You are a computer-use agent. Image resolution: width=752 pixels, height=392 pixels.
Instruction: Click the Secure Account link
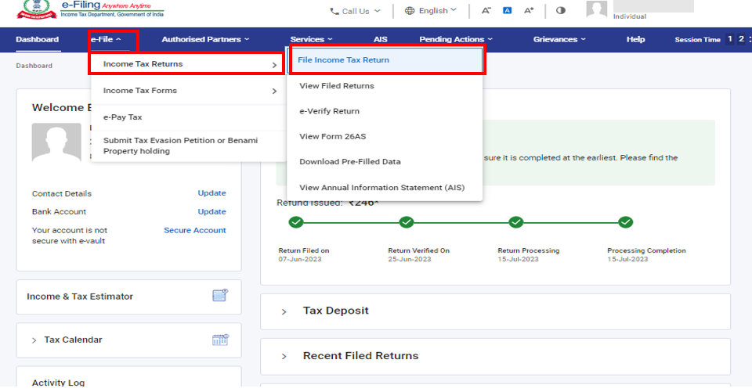[194, 230]
